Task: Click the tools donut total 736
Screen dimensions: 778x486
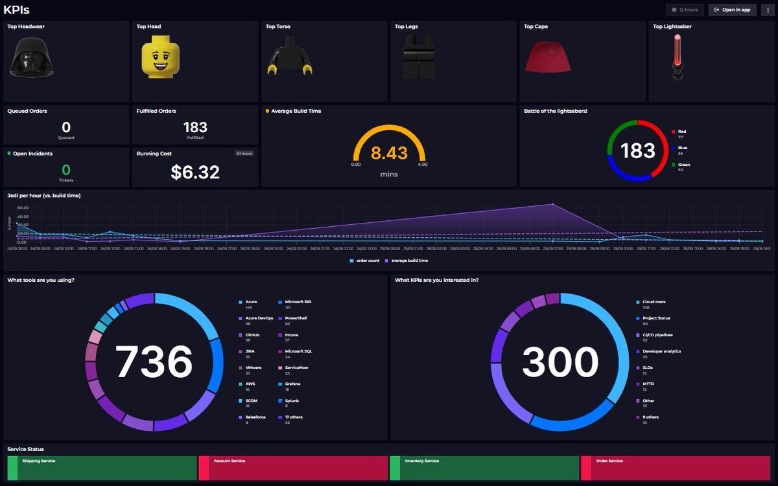Action: (x=154, y=362)
